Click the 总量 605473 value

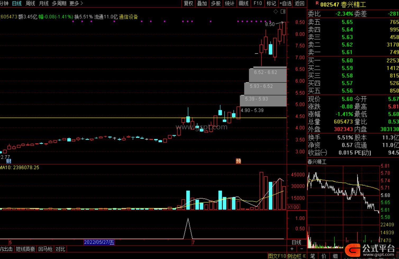point(343,122)
